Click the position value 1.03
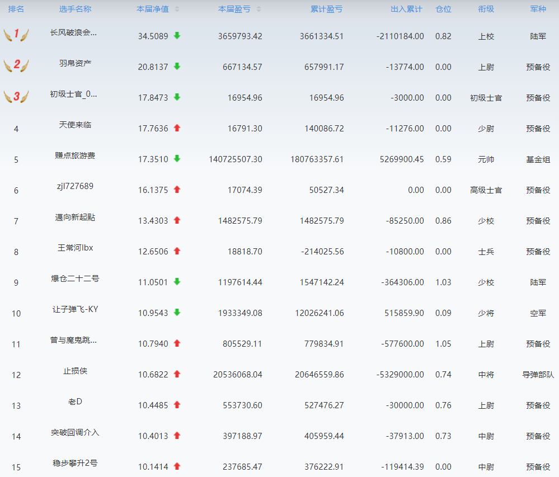The height and width of the screenshot is (477, 559). click(444, 282)
